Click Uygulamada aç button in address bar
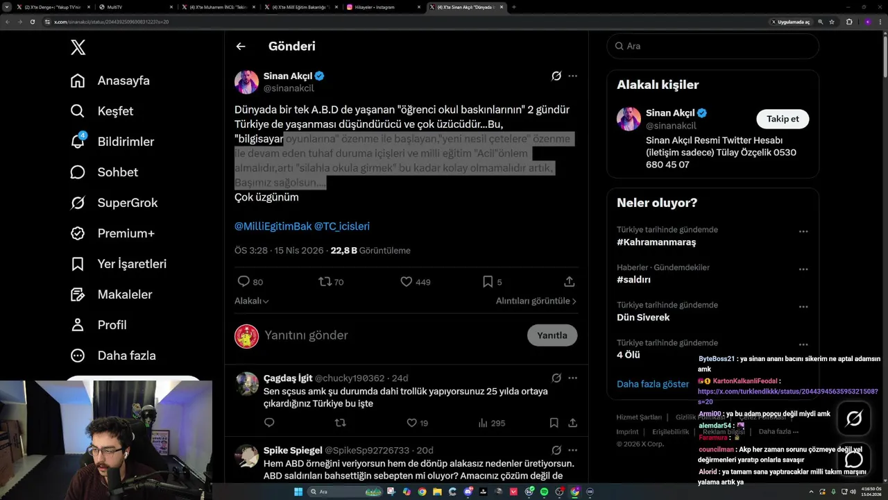The width and height of the screenshot is (888, 500). click(790, 22)
